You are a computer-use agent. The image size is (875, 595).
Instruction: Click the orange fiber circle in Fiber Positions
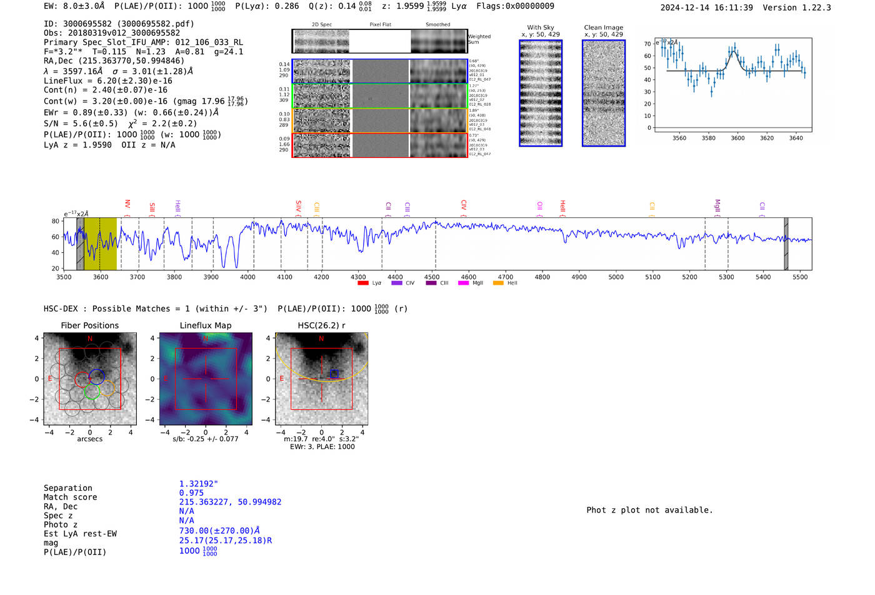[107, 388]
